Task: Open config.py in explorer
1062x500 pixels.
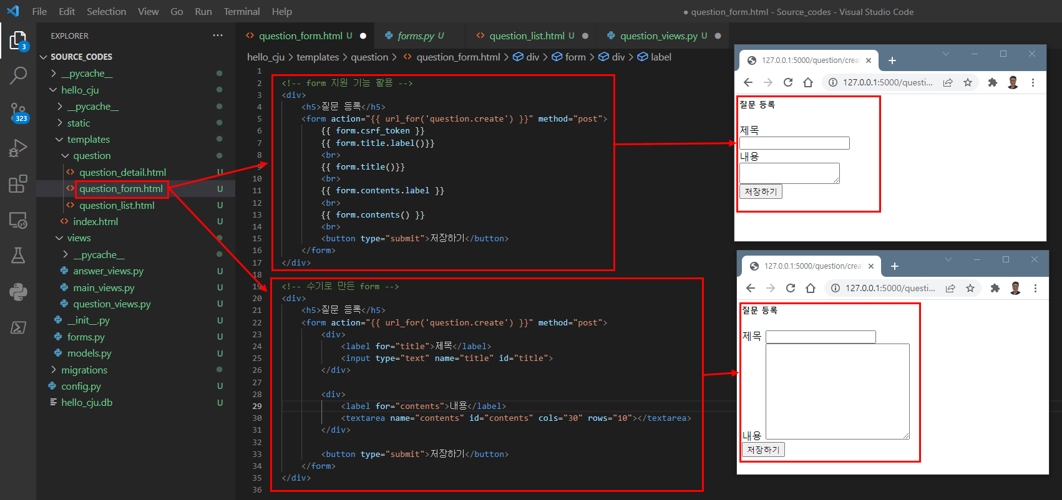Action: pos(81,386)
